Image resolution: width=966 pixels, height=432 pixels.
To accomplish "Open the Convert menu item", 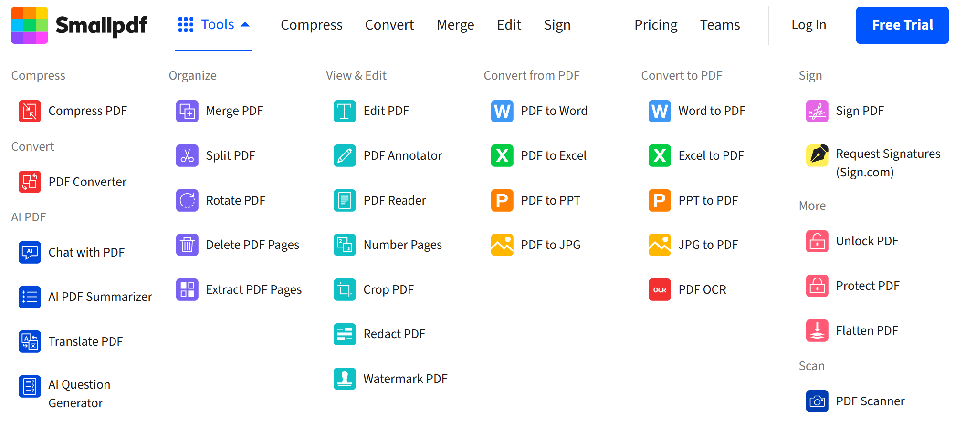I will click(389, 25).
